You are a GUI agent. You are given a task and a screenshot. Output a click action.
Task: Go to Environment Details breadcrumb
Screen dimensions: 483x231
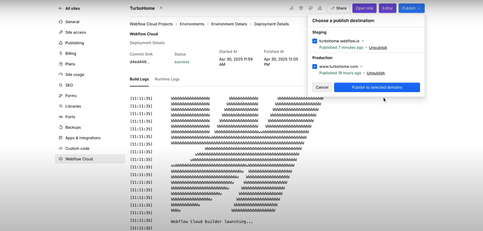coord(229,24)
